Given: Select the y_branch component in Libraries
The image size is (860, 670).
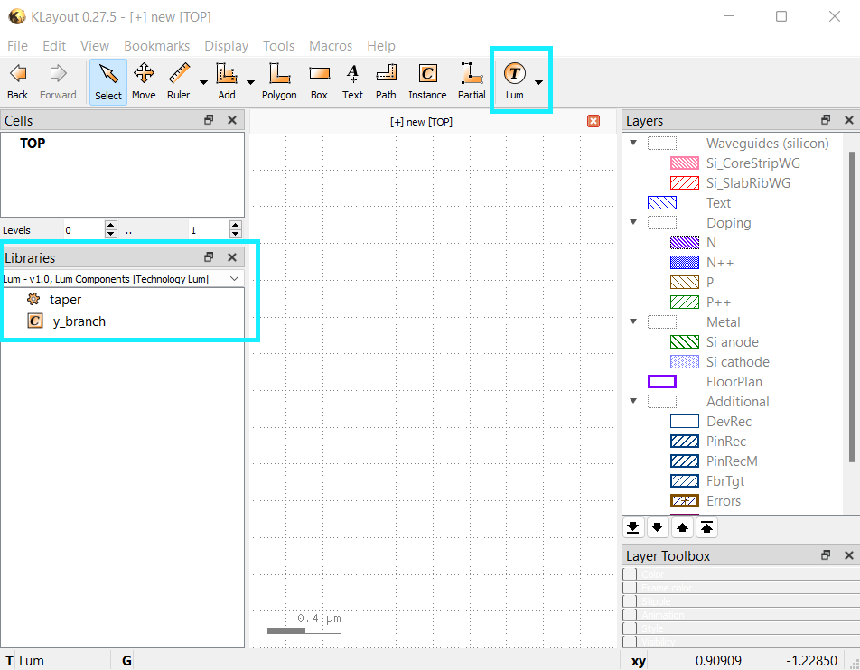Looking at the screenshot, I should [x=80, y=321].
